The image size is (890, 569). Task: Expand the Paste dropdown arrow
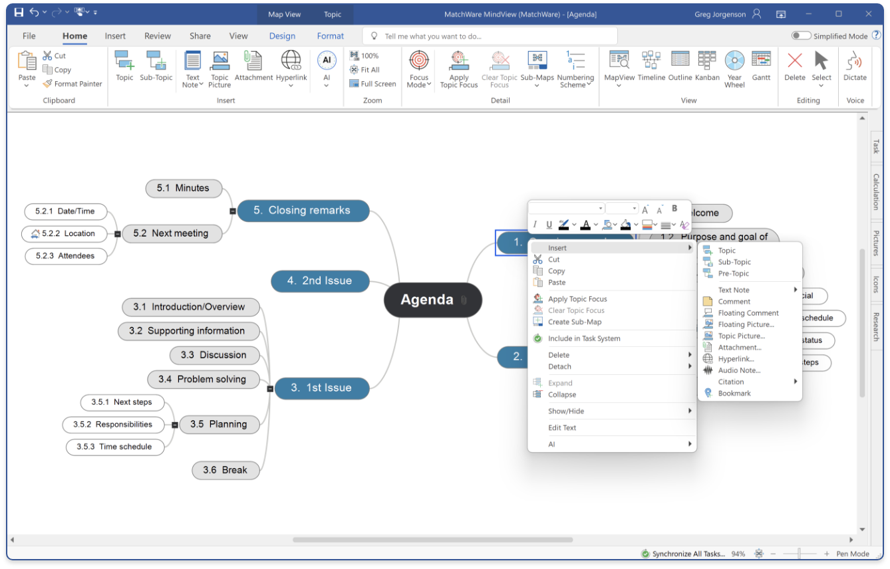[27, 86]
